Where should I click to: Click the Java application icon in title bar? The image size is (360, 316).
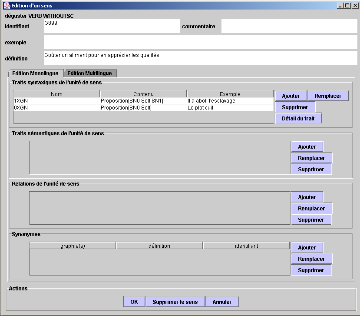click(7, 5)
